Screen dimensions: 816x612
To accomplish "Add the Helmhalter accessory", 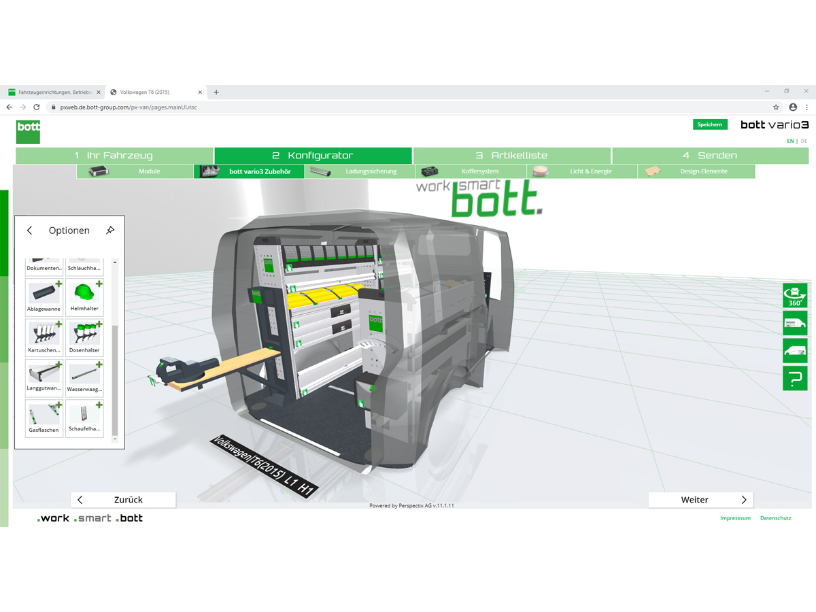I will click(85, 296).
